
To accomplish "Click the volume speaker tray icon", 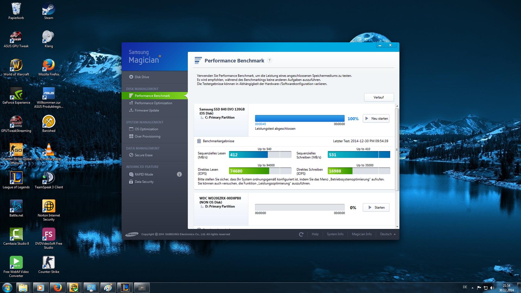I will point(492,288).
